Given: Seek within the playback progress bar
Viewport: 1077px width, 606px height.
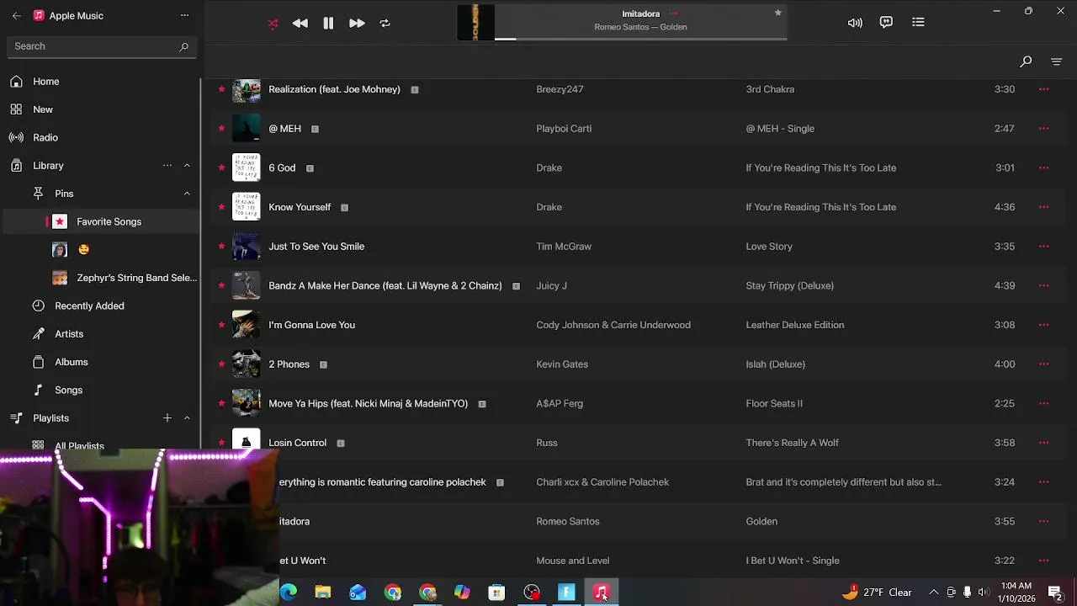Looking at the screenshot, I should [640, 39].
